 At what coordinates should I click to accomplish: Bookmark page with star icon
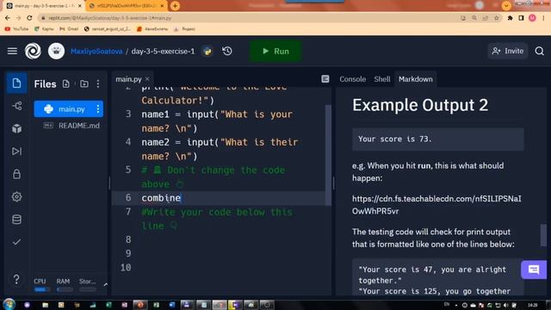[497, 18]
